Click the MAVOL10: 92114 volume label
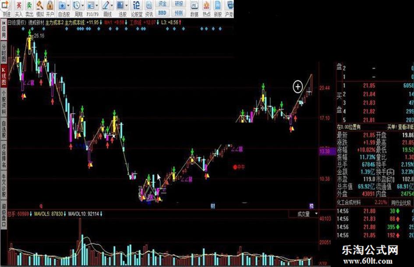 coord(85,214)
